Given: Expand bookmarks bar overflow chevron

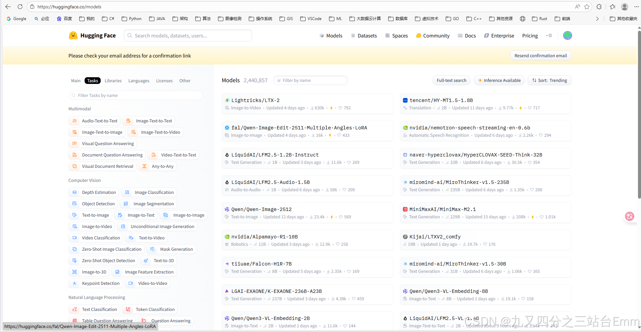Looking at the screenshot, I should click(x=597, y=19).
